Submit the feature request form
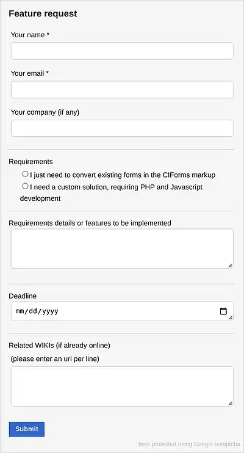Viewport: 244px width, 453px height. pyautogui.click(x=27, y=429)
